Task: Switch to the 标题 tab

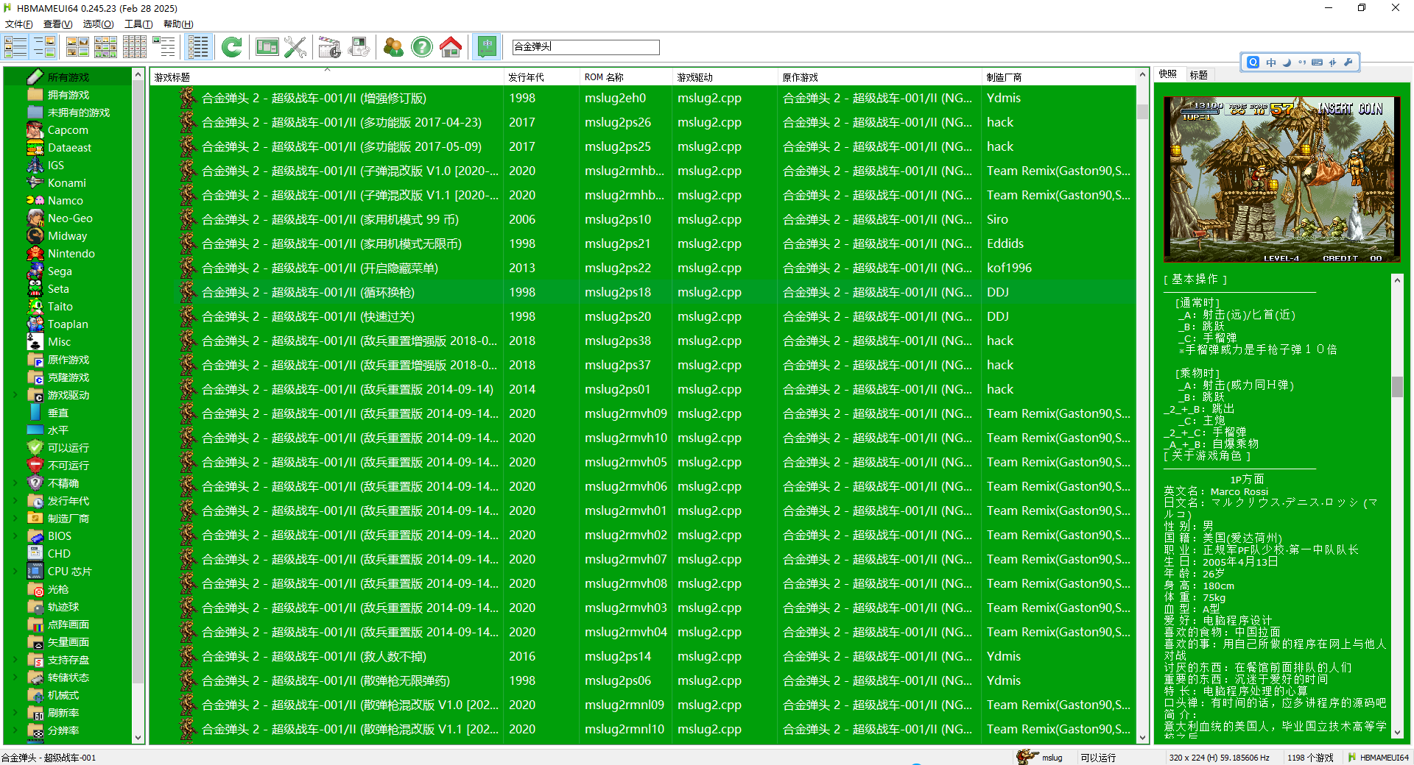Action: click(x=1199, y=75)
